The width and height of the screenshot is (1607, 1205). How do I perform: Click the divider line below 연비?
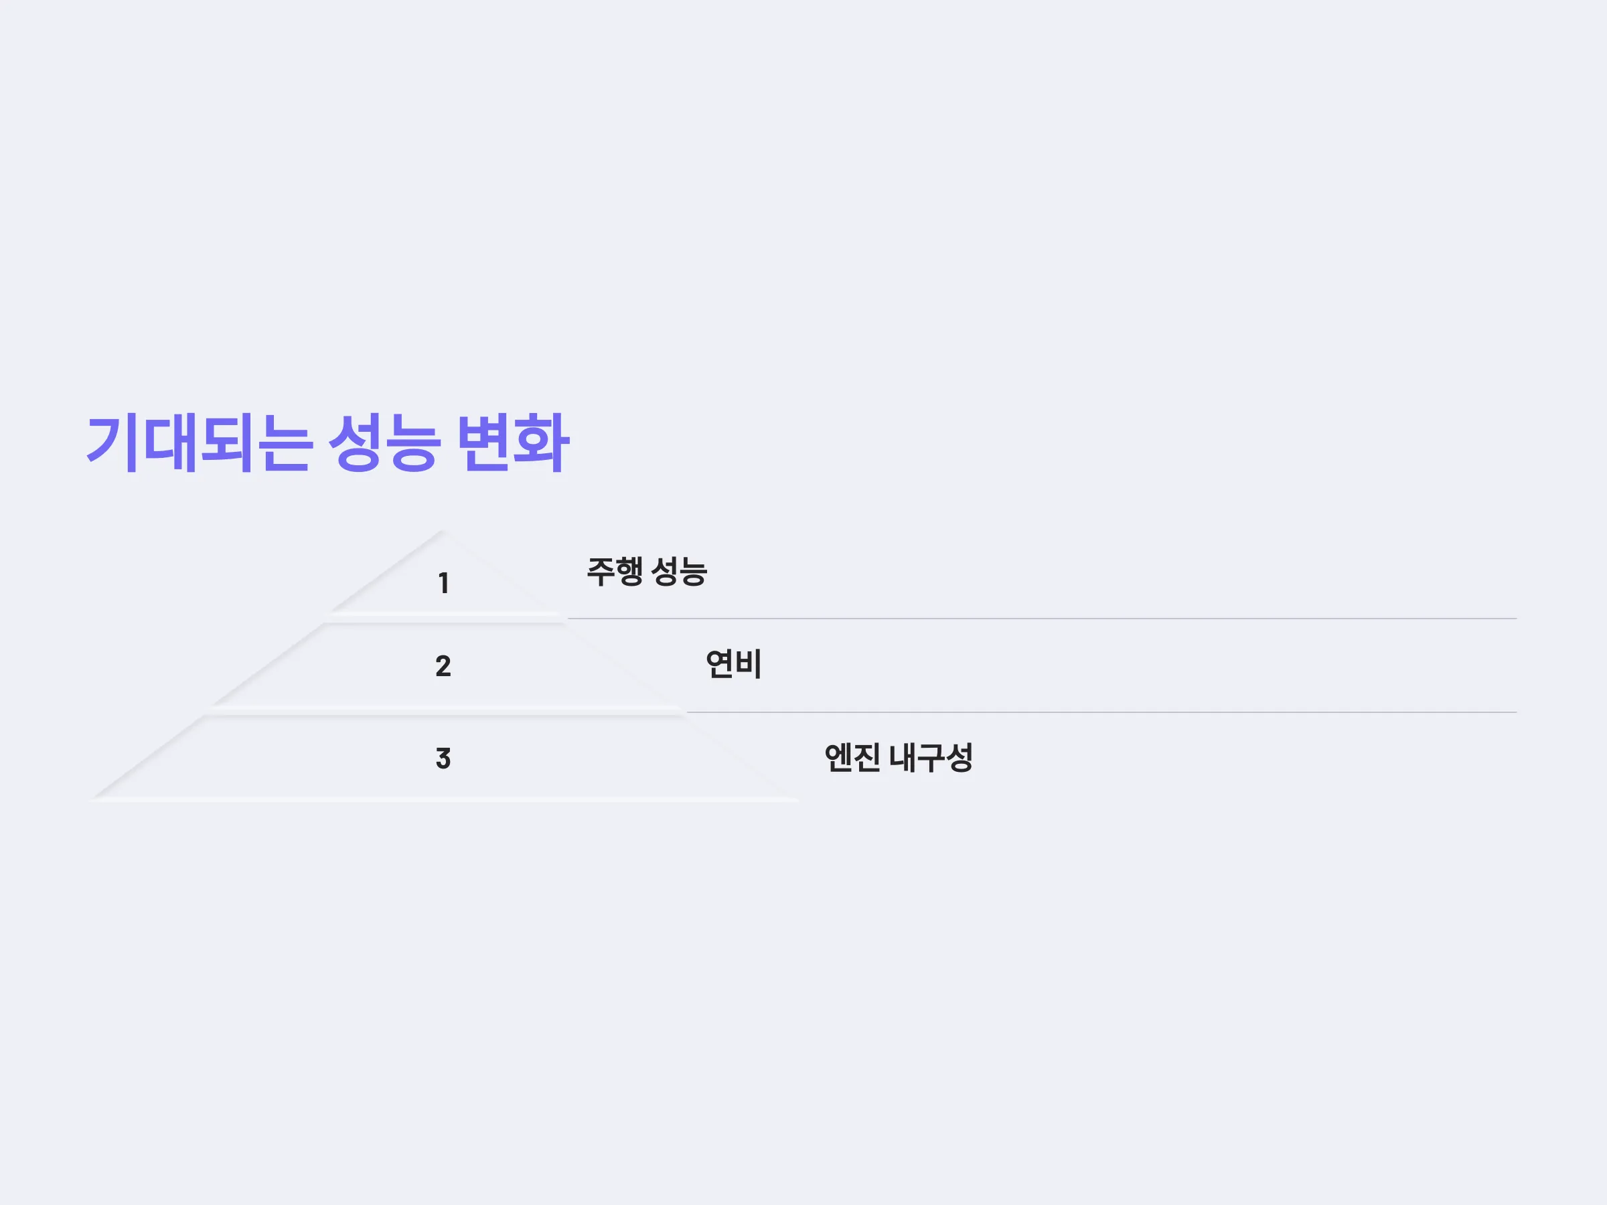coord(1101,712)
